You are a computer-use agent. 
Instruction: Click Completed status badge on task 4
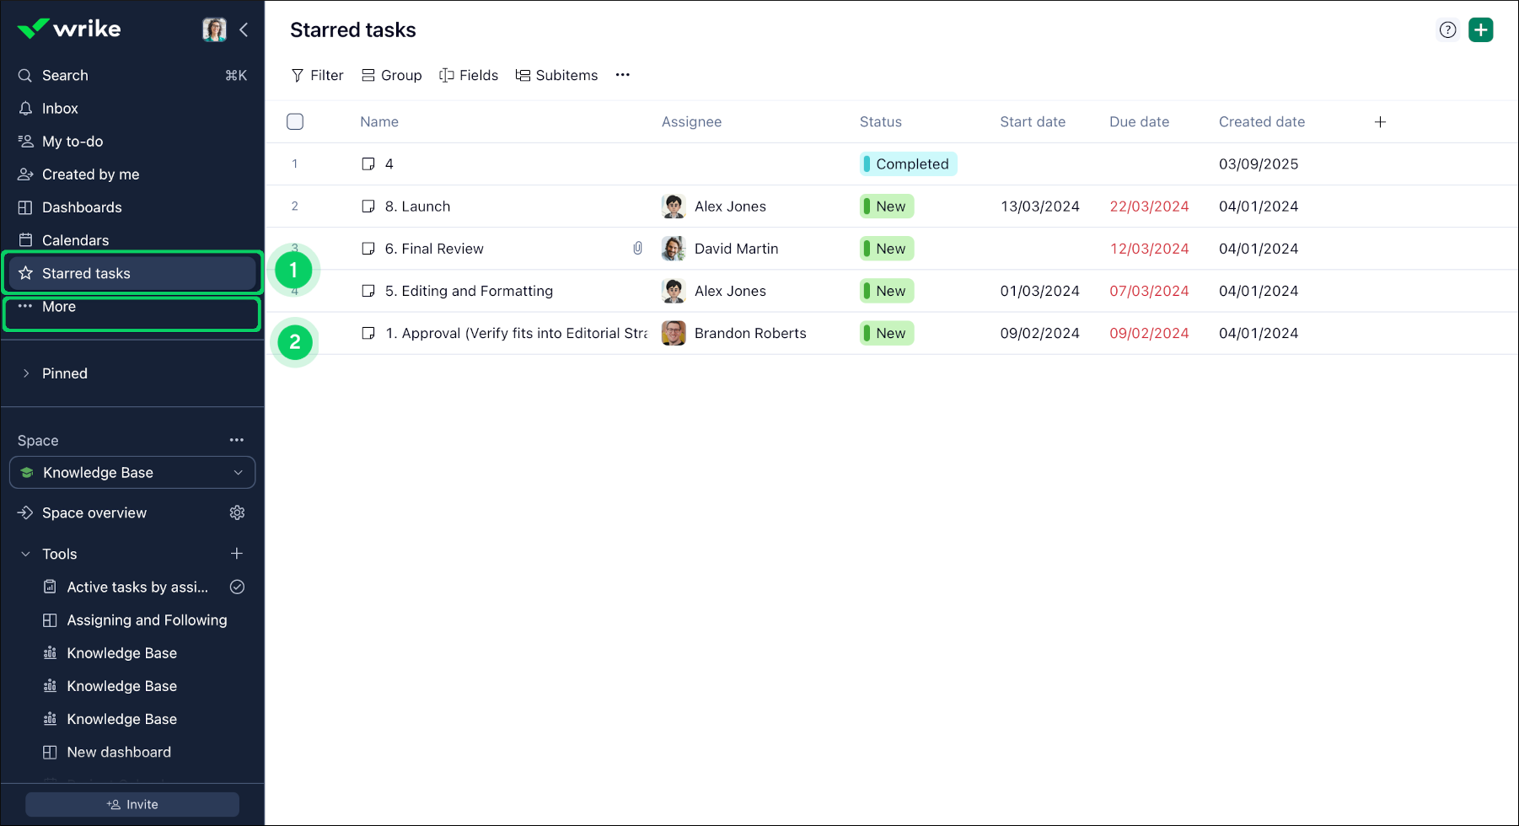tap(908, 164)
